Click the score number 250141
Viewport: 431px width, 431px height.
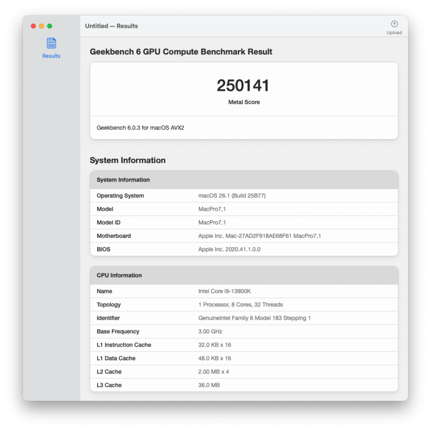[x=243, y=86]
